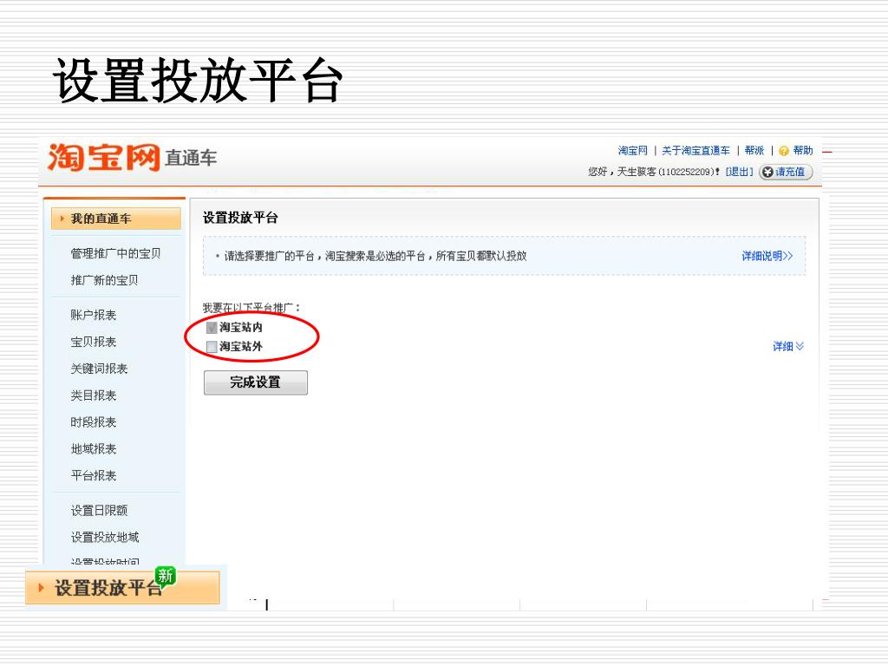This screenshot has width=888, height=666.
Task: Click the 完成设置 button
Action: 256,382
